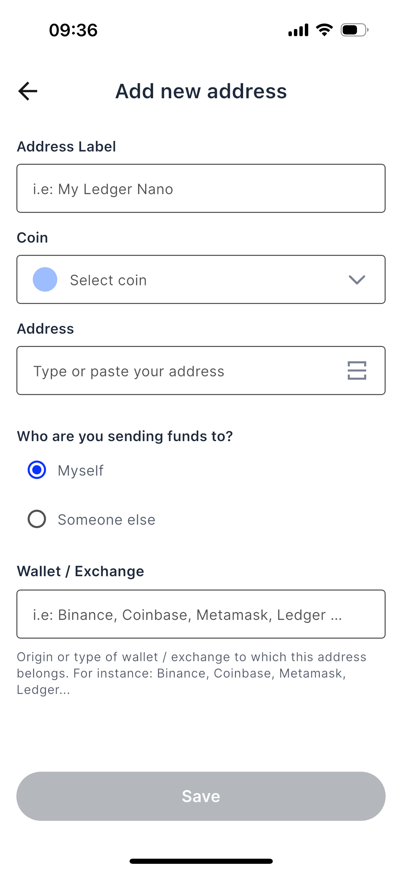Click the "Type or paste your address" field
This screenshot has height=872, width=402.
(177, 371)
